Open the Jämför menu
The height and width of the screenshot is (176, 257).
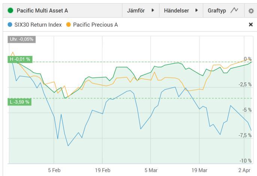point(140,10)
